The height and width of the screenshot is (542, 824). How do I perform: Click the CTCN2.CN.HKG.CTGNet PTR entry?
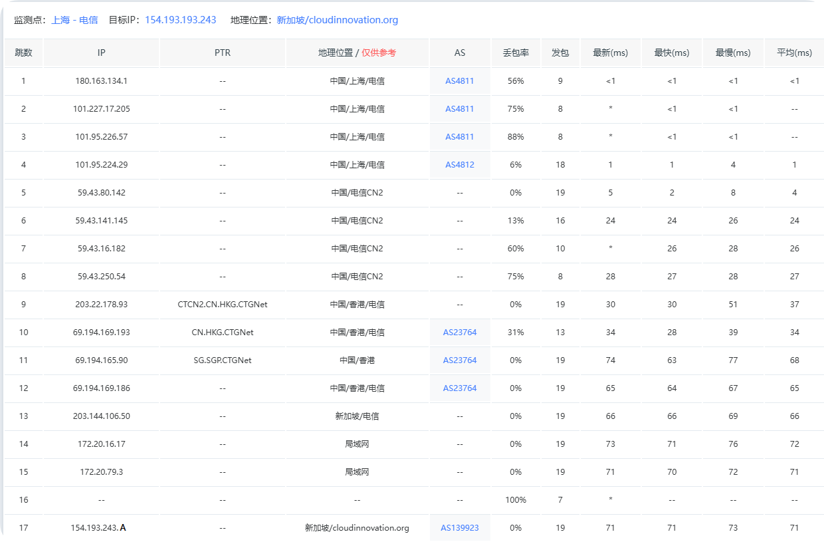223,305
